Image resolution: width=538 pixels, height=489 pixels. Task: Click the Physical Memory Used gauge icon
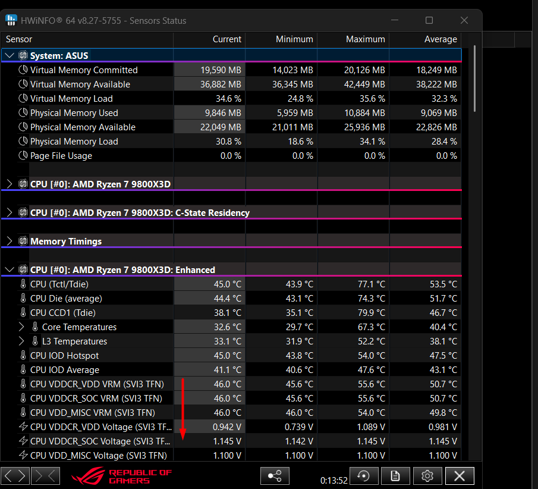[x=23, y=112]
